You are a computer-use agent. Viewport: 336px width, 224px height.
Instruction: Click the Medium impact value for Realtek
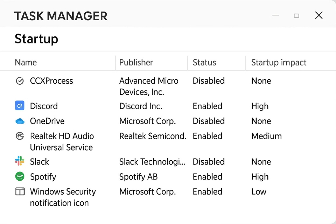266,136
